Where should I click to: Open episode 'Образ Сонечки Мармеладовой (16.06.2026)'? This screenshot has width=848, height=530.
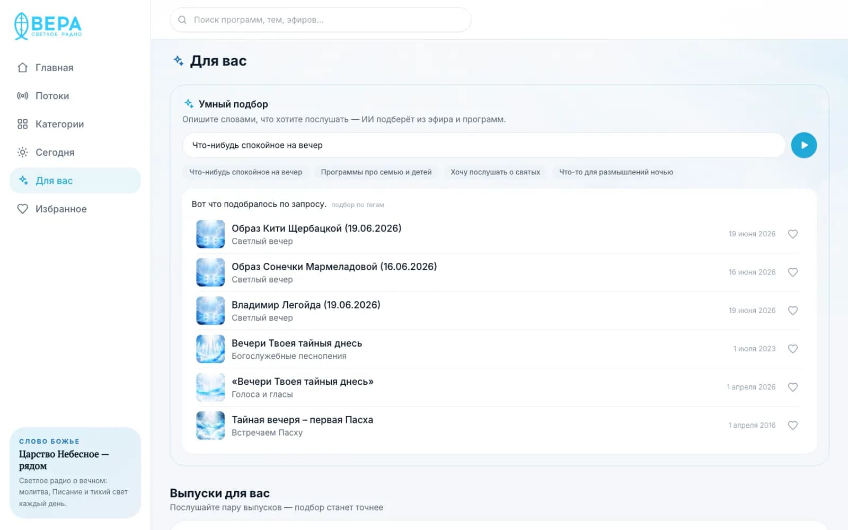click(x=334, y=267)
